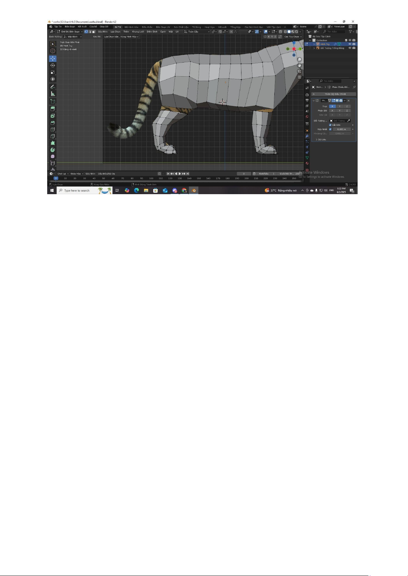The height and width of the screenshot is (576, 408).
Task: Open the Particles properties tab
Action: coord(307,142)
